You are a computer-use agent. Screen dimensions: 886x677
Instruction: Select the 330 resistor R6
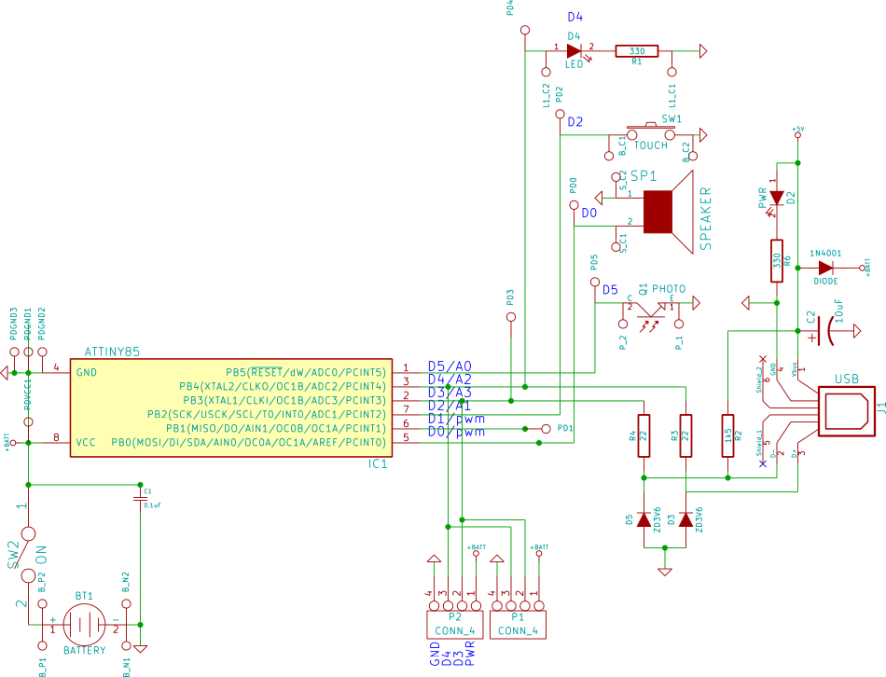click(777, 260)
